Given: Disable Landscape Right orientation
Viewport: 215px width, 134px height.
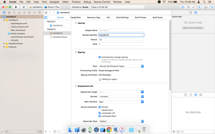Looking at the screenshot, I should coord(100,116).
